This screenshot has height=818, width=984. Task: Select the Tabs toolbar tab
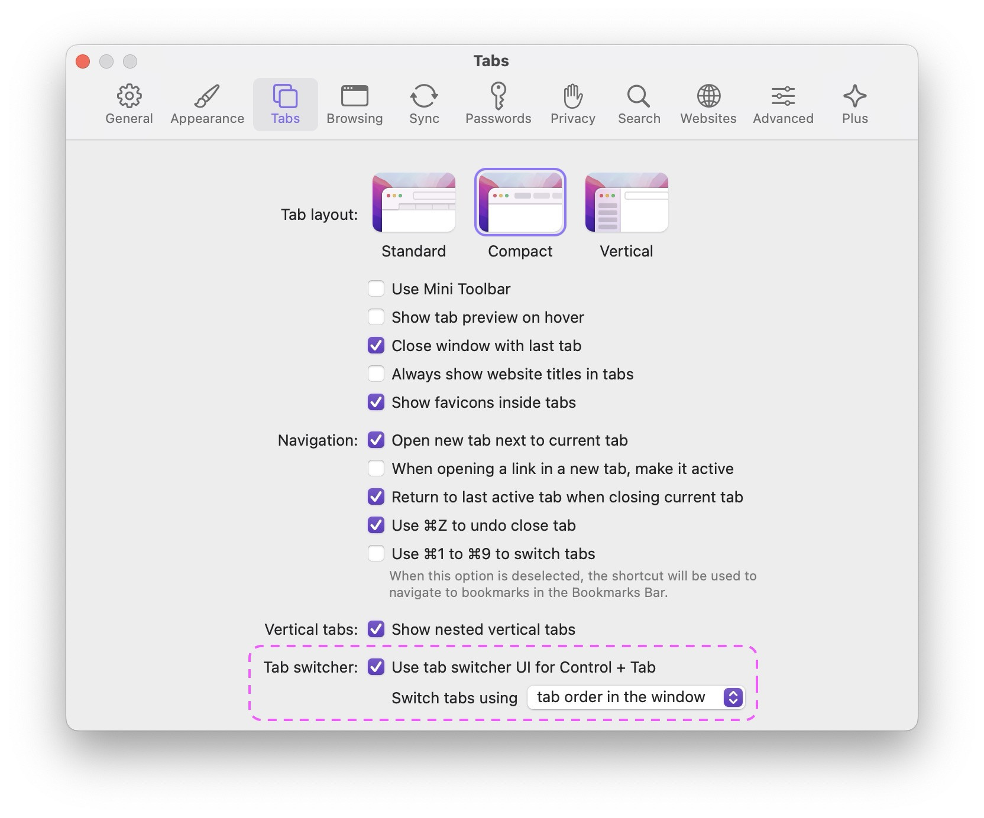[x=286, y=105]
